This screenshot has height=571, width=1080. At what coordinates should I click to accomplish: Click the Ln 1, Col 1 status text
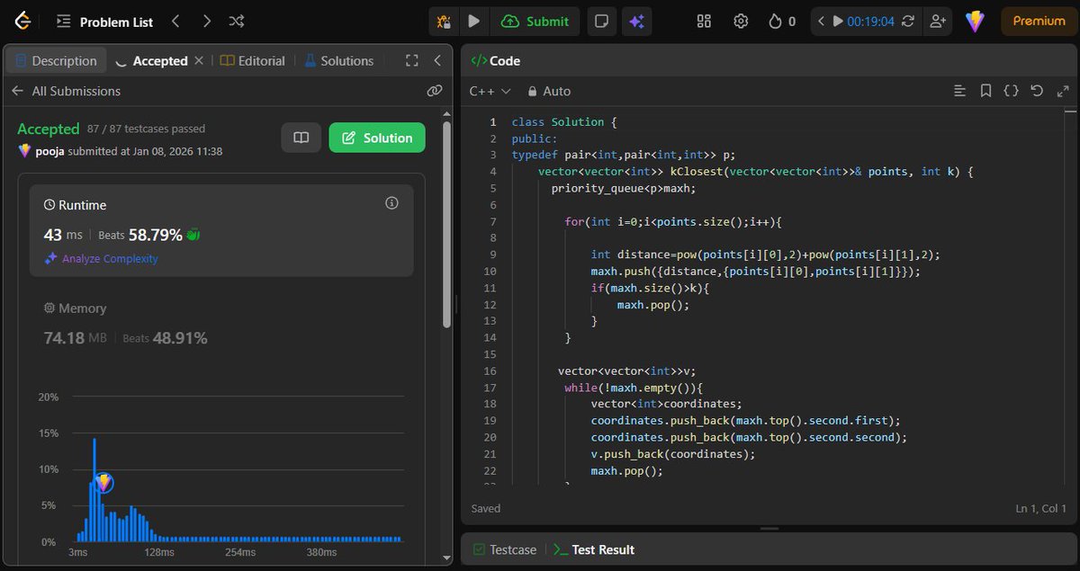pyautogui.click(x=1040, y=508)
